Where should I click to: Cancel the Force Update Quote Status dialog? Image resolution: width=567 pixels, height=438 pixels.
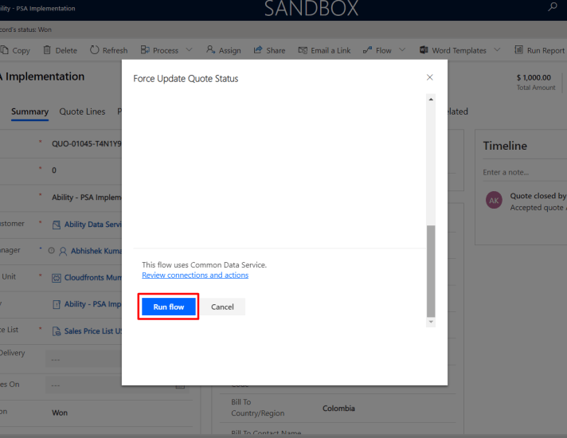[222, 307]
